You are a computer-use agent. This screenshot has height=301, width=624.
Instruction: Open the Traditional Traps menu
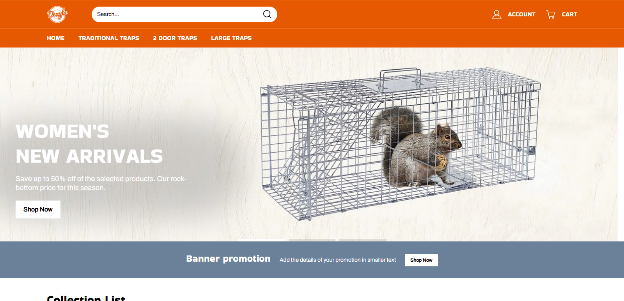[x=109, y=38]
